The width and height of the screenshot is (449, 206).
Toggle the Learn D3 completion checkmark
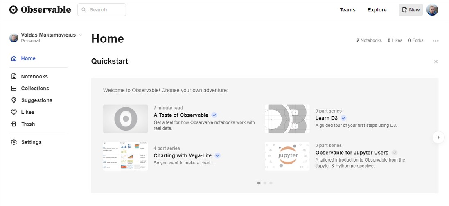pos(344,118)
